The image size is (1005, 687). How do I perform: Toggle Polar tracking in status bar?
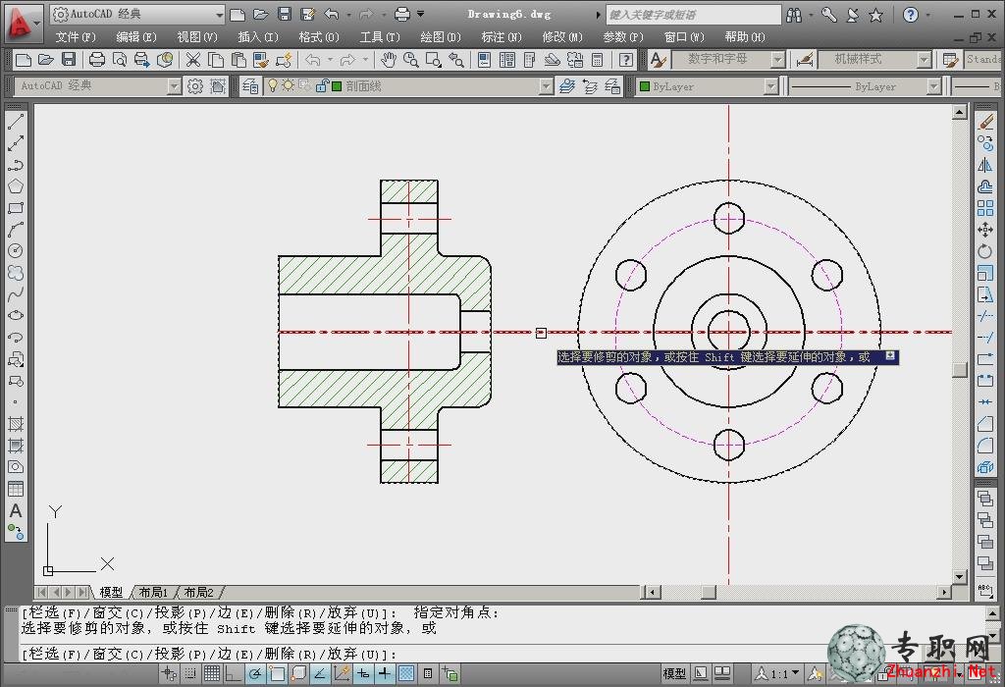[255, 673]
